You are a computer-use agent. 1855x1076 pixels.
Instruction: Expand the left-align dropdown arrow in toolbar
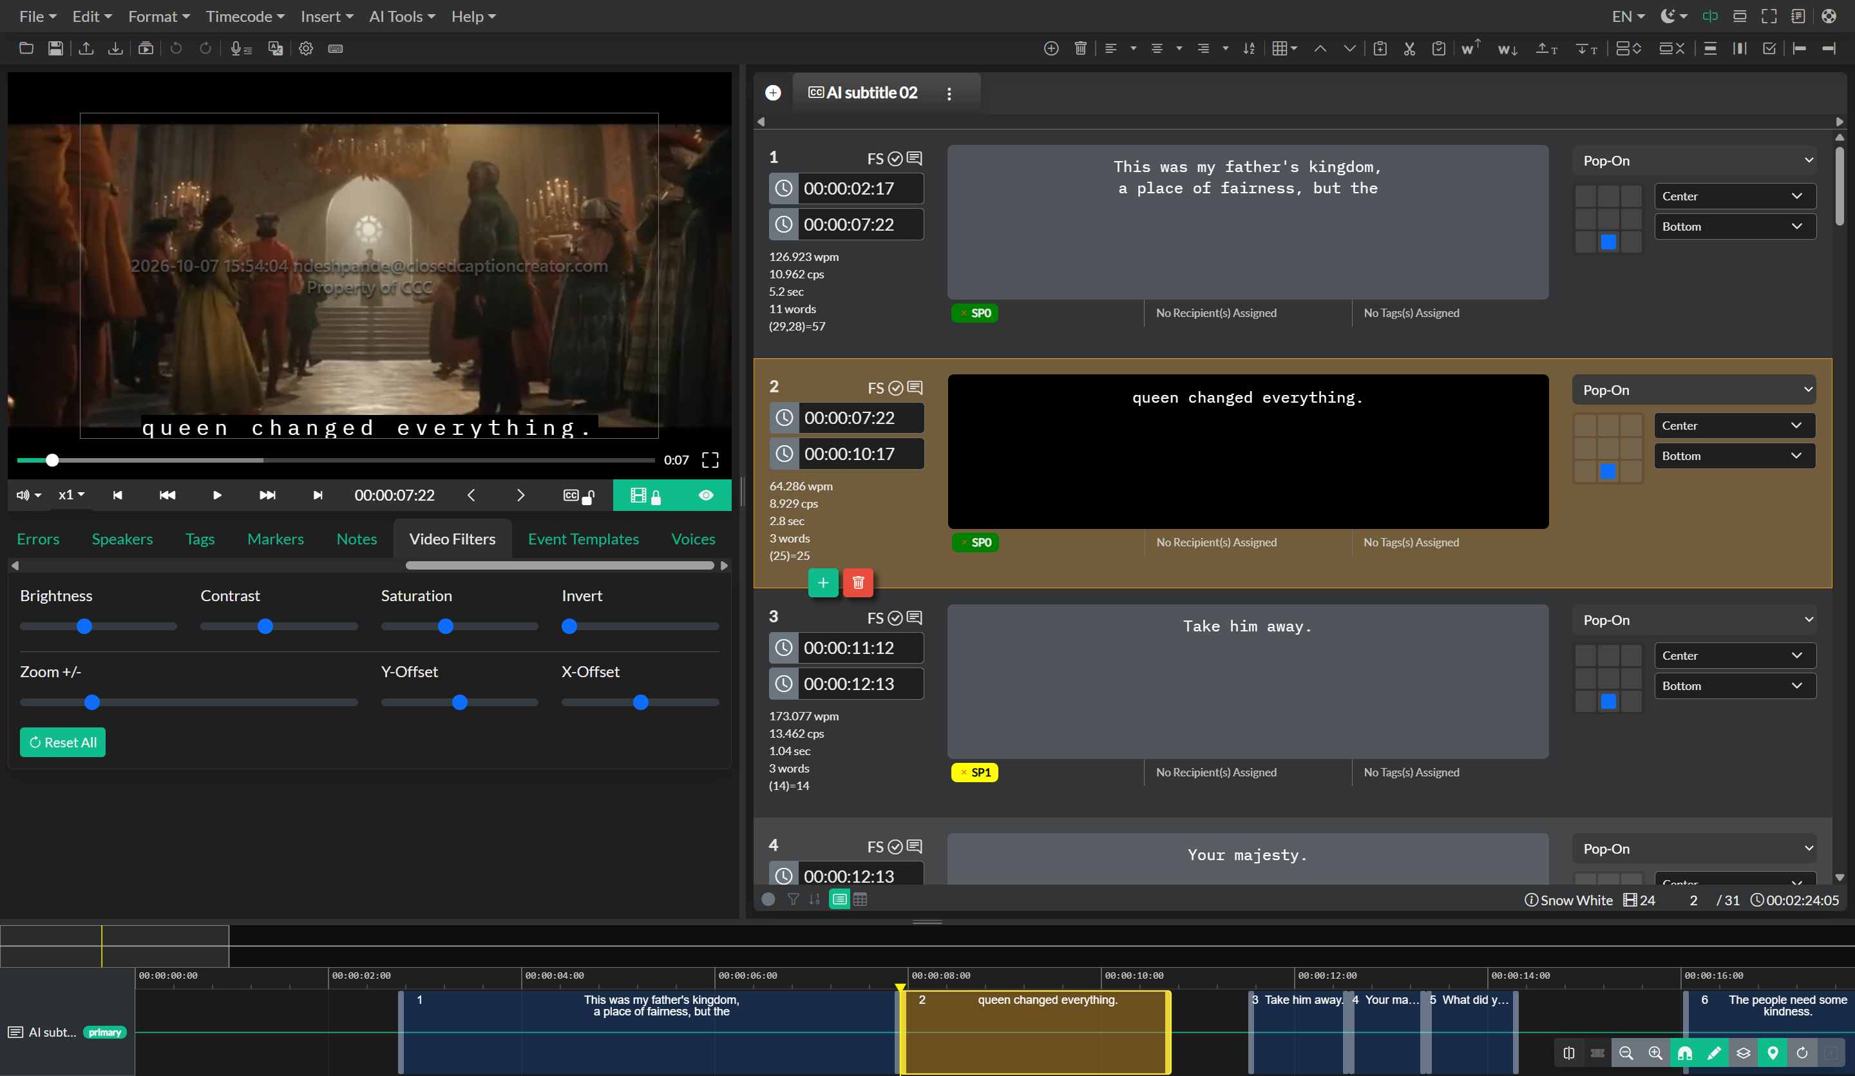point(1134,48)
